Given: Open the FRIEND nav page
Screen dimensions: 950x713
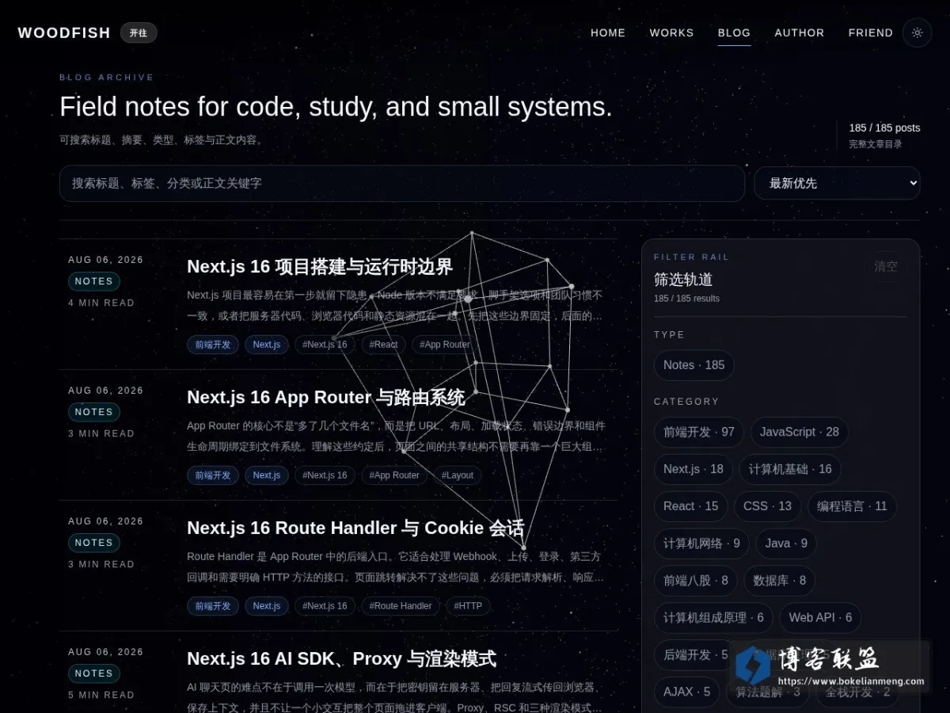Looking at the screenshot, I should [871, 32].
